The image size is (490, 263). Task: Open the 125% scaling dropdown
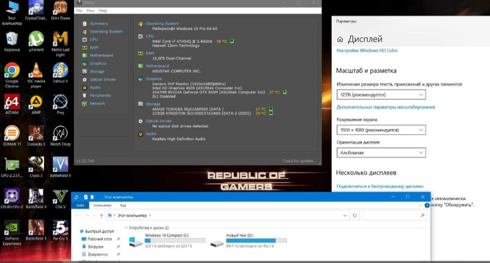[x=381, y=95]
